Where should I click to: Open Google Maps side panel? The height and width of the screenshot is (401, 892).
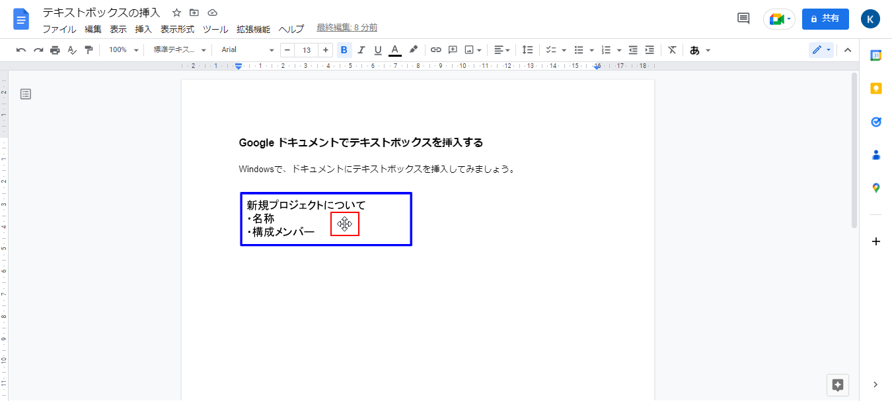point(876,188)
